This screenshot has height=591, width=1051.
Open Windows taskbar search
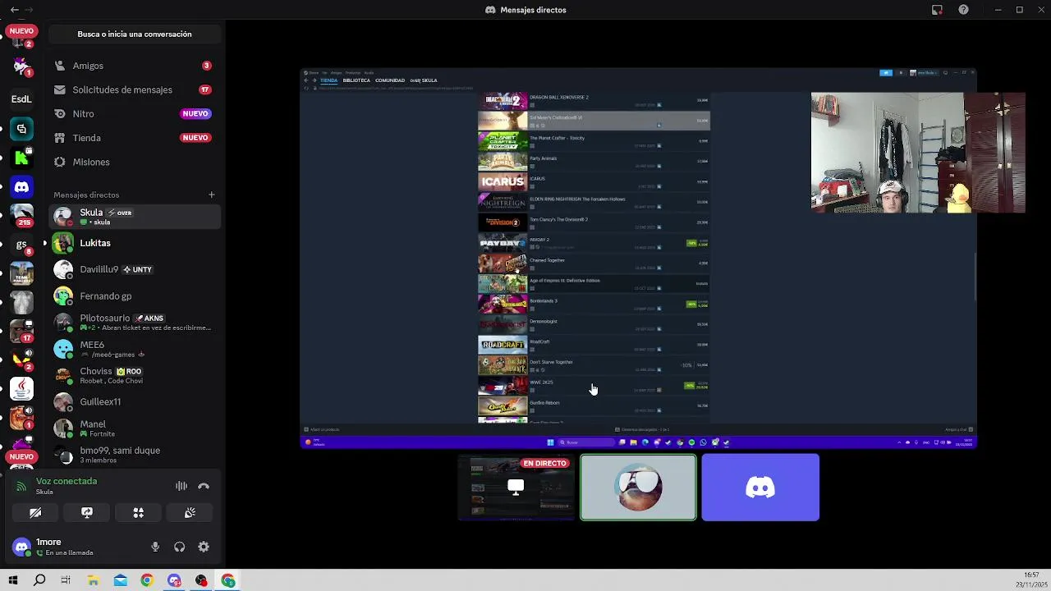pyautogui.click(x=39, y=580)
